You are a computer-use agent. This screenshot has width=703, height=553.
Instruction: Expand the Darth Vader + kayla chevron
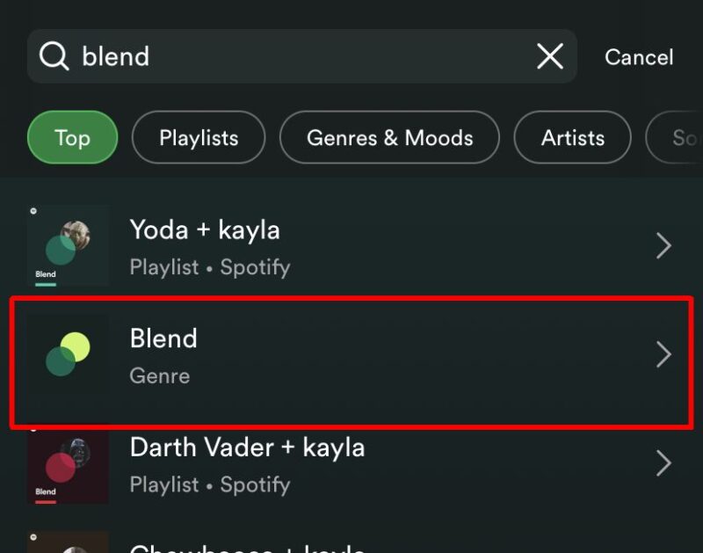click(x=664, y=463)
